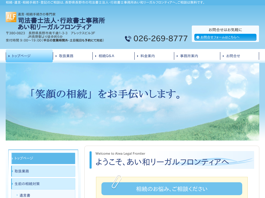Click the ALF logo icon
Image resolution: width=265 pixels, height=198 pixels.
point(11,17)
